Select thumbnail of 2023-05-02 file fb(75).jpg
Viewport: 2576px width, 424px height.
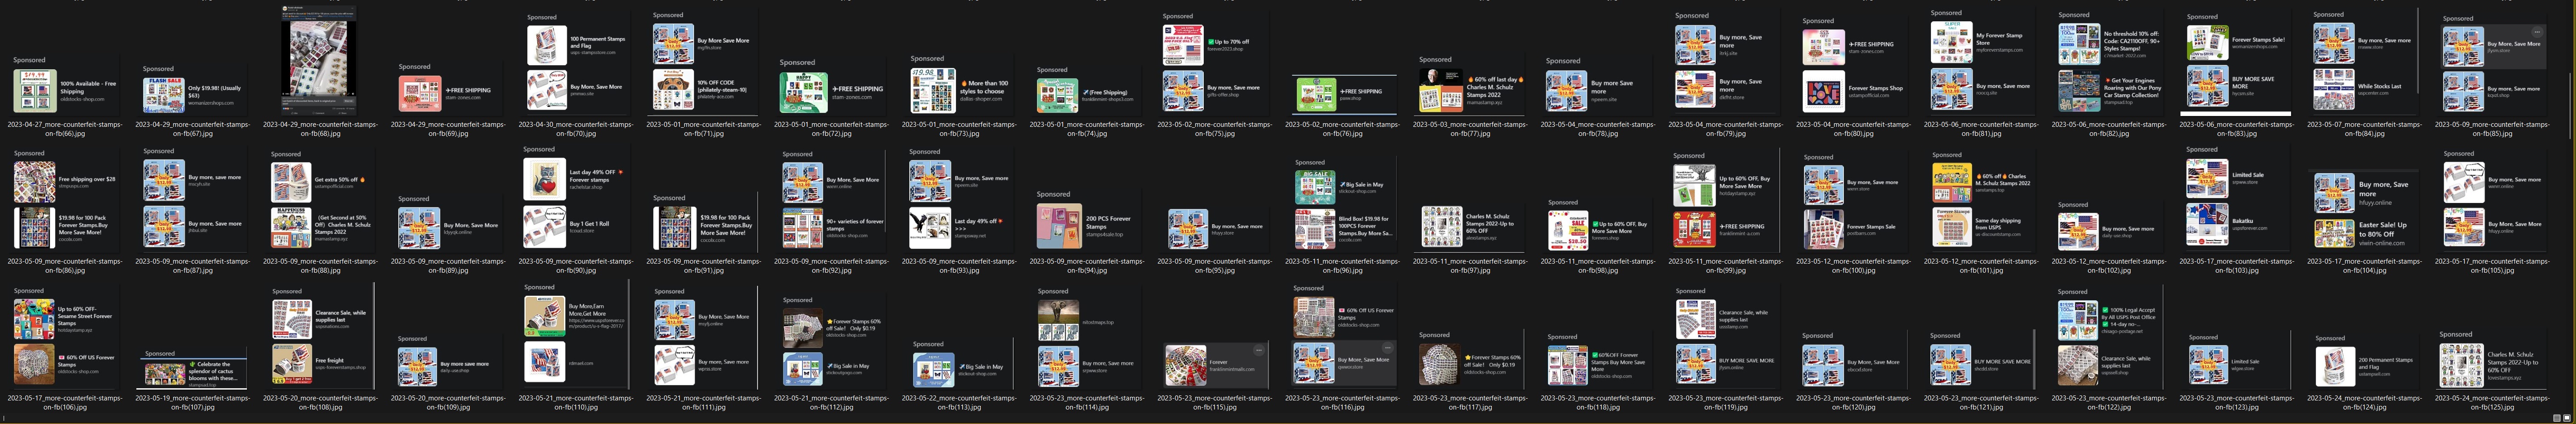coord(1215,63)
